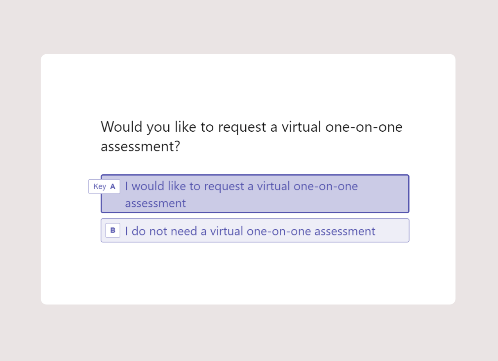This screenshot has height=361, width=498.
Task: Click the question heading about virtual assessment
Action: (251, 137)
